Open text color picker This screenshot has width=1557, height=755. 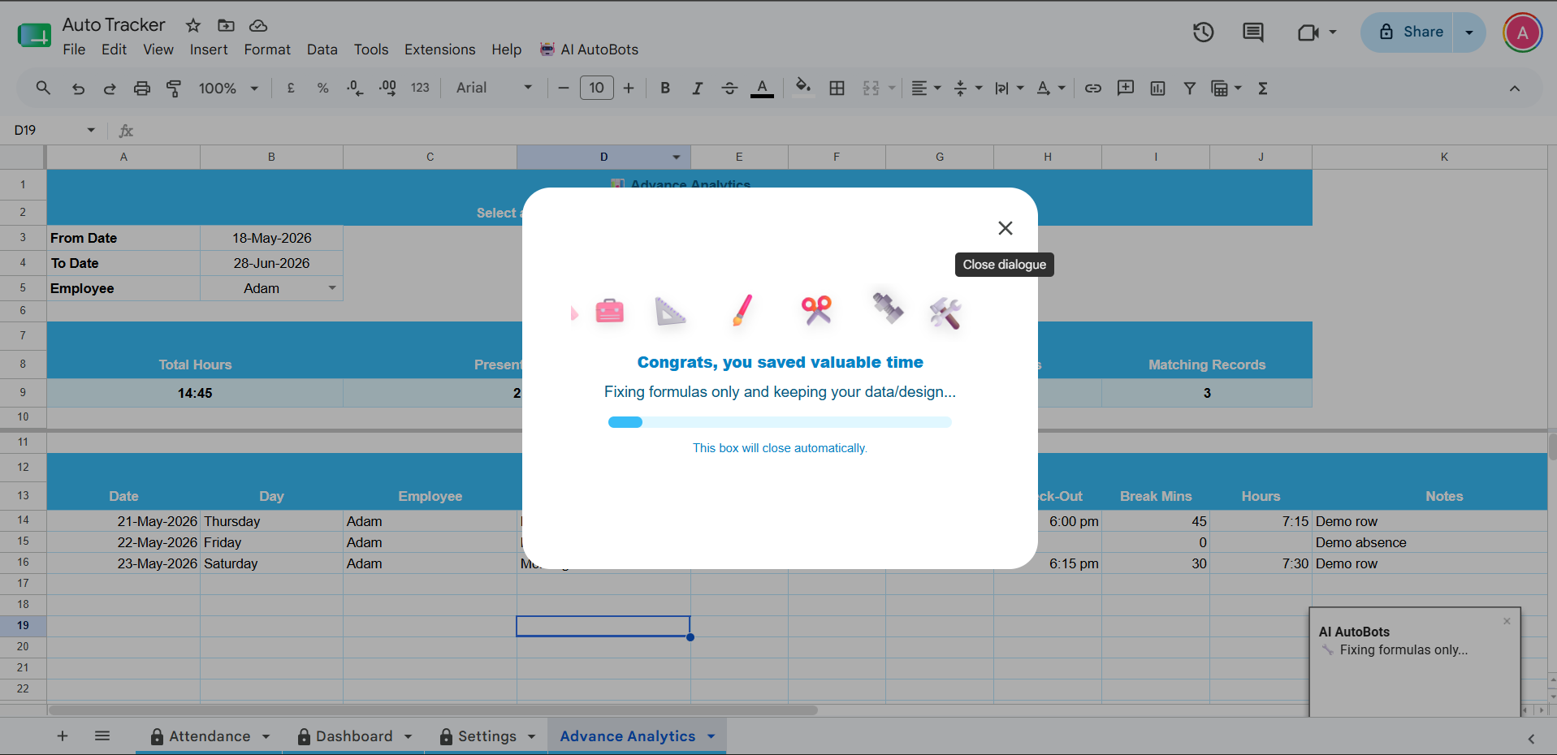(x=762, y=88)
